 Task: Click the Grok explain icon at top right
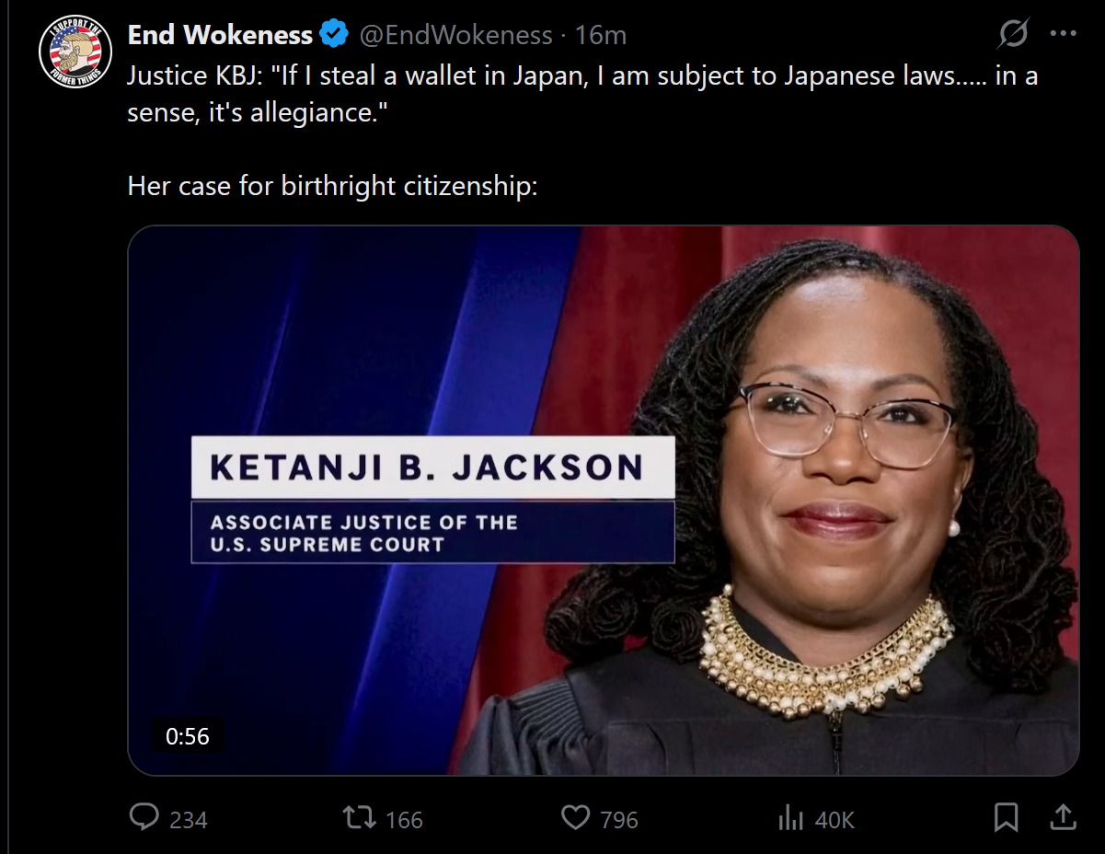(x=1012, y=35)
